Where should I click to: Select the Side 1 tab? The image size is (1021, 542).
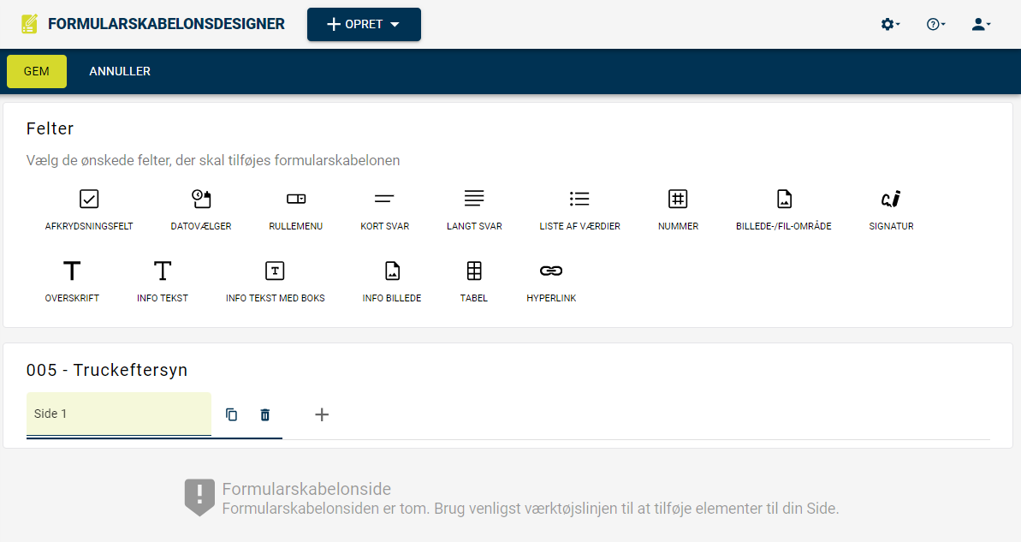[x=118, y=414]
